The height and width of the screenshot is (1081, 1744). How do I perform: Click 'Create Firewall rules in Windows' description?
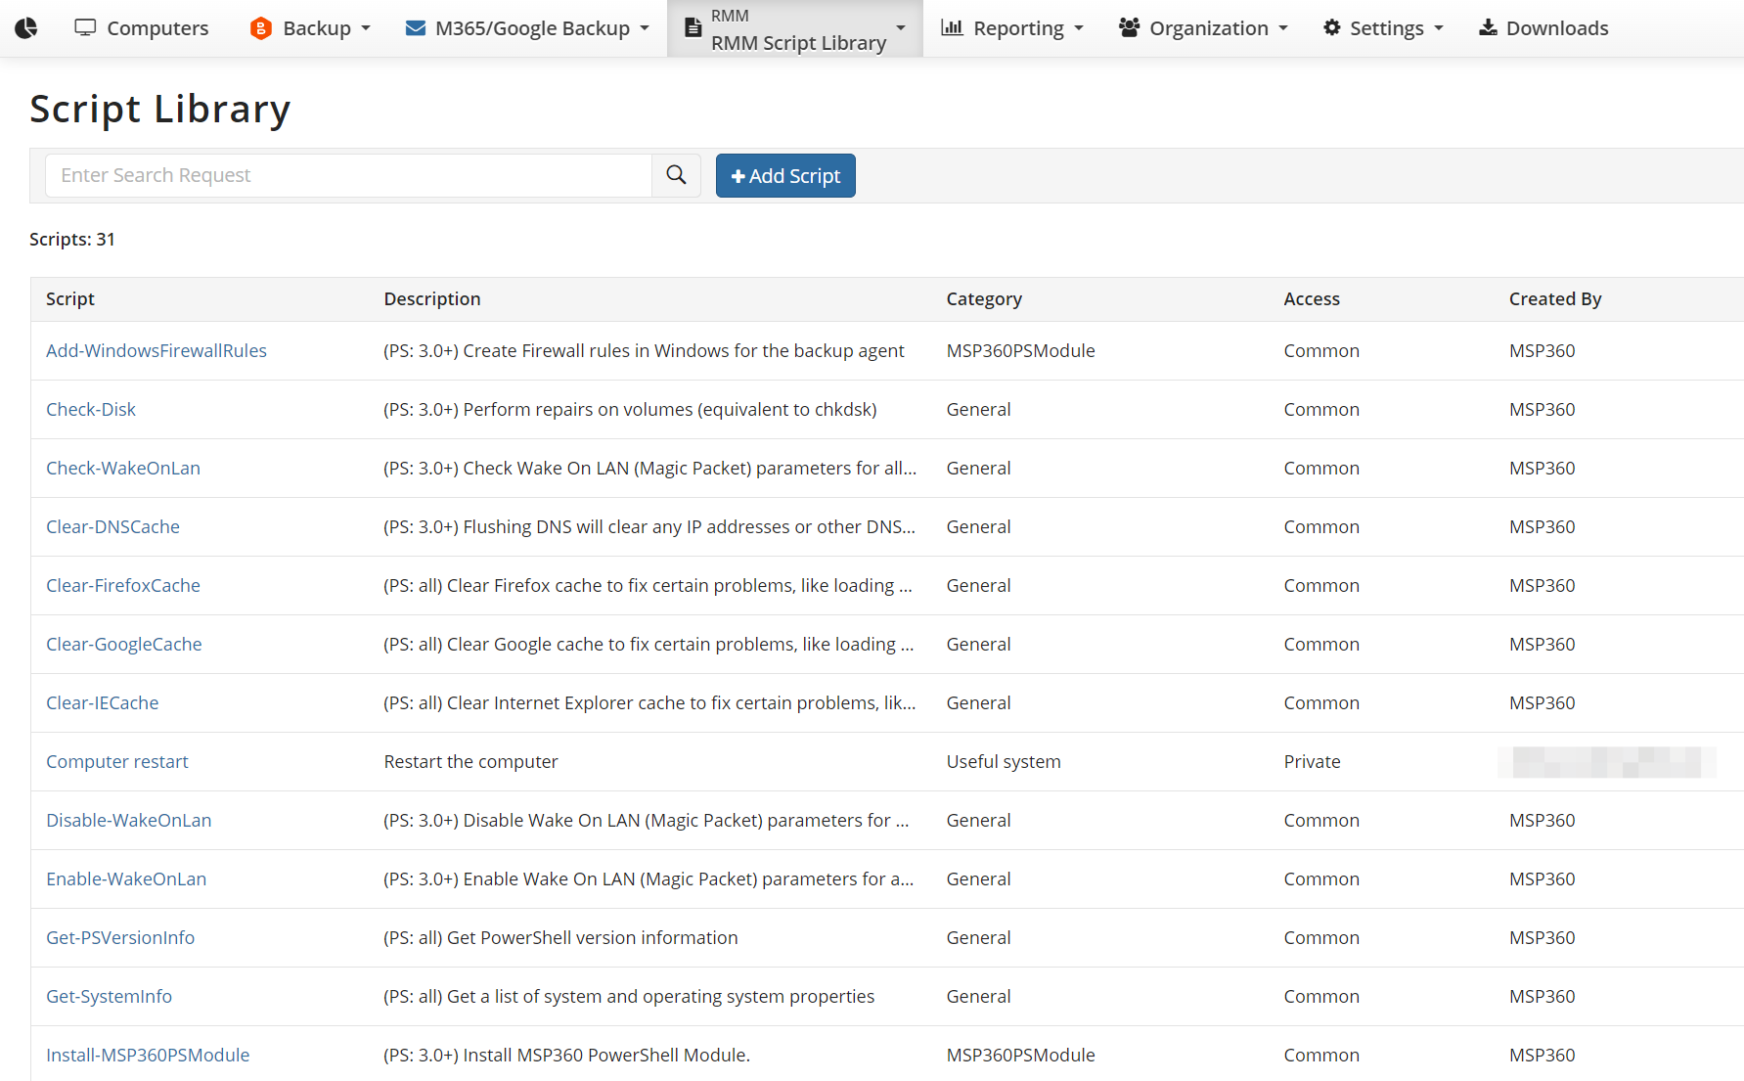pyautogui.click(x=644, y=350)
